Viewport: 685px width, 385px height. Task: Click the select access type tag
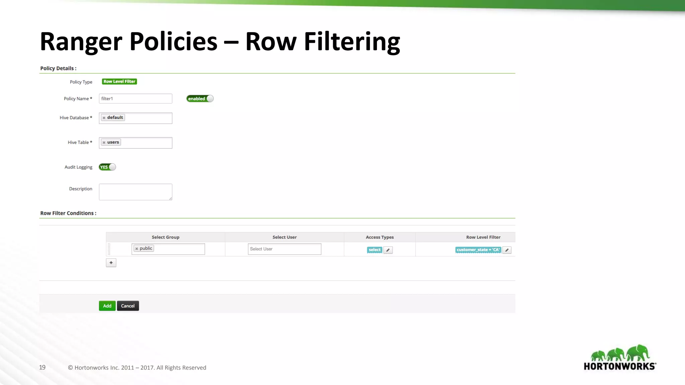tap(375, 250)
